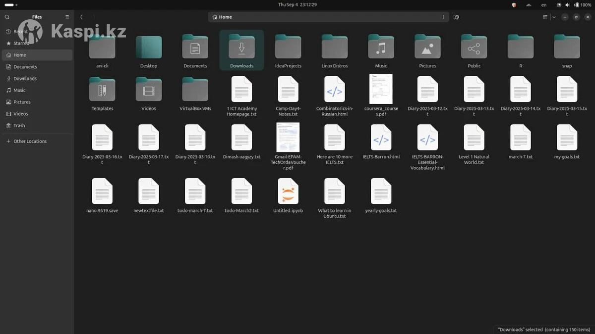Open the clock and calendar in top bar
This screenshot has height=334, width=595.
pyautogui.click(x=297, y=4)
